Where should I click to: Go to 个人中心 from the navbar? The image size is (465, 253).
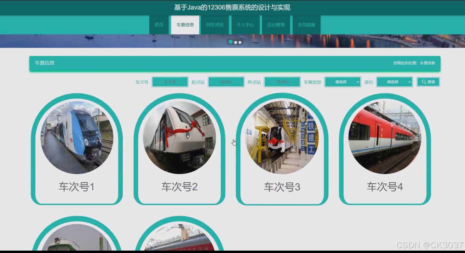pos(246,25)
